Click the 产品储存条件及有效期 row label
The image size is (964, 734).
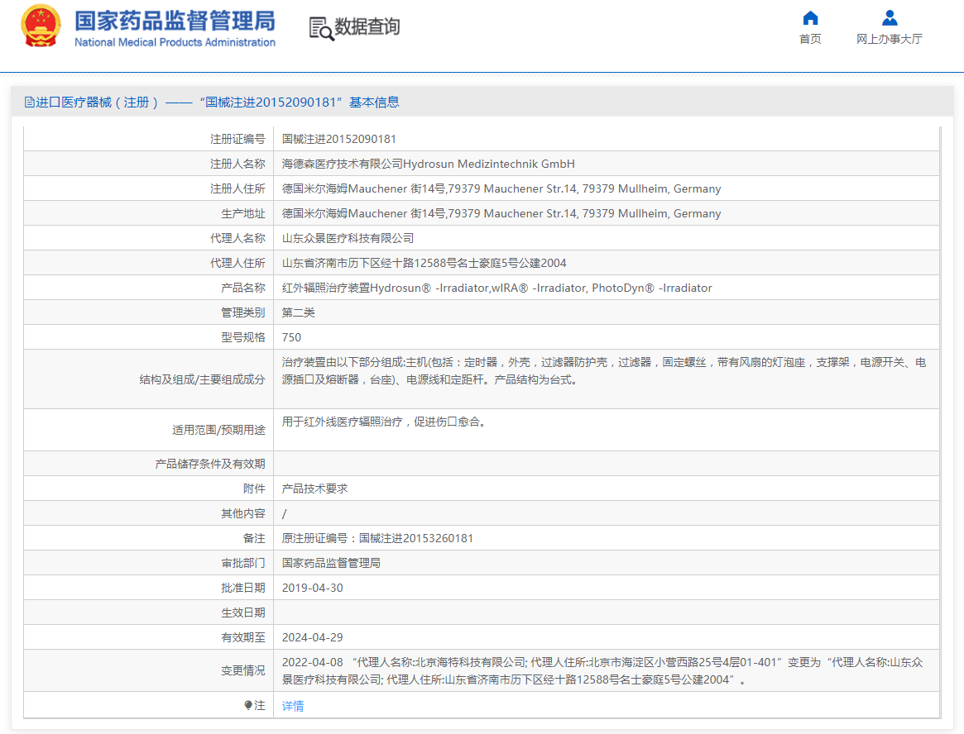coord(210,464)
